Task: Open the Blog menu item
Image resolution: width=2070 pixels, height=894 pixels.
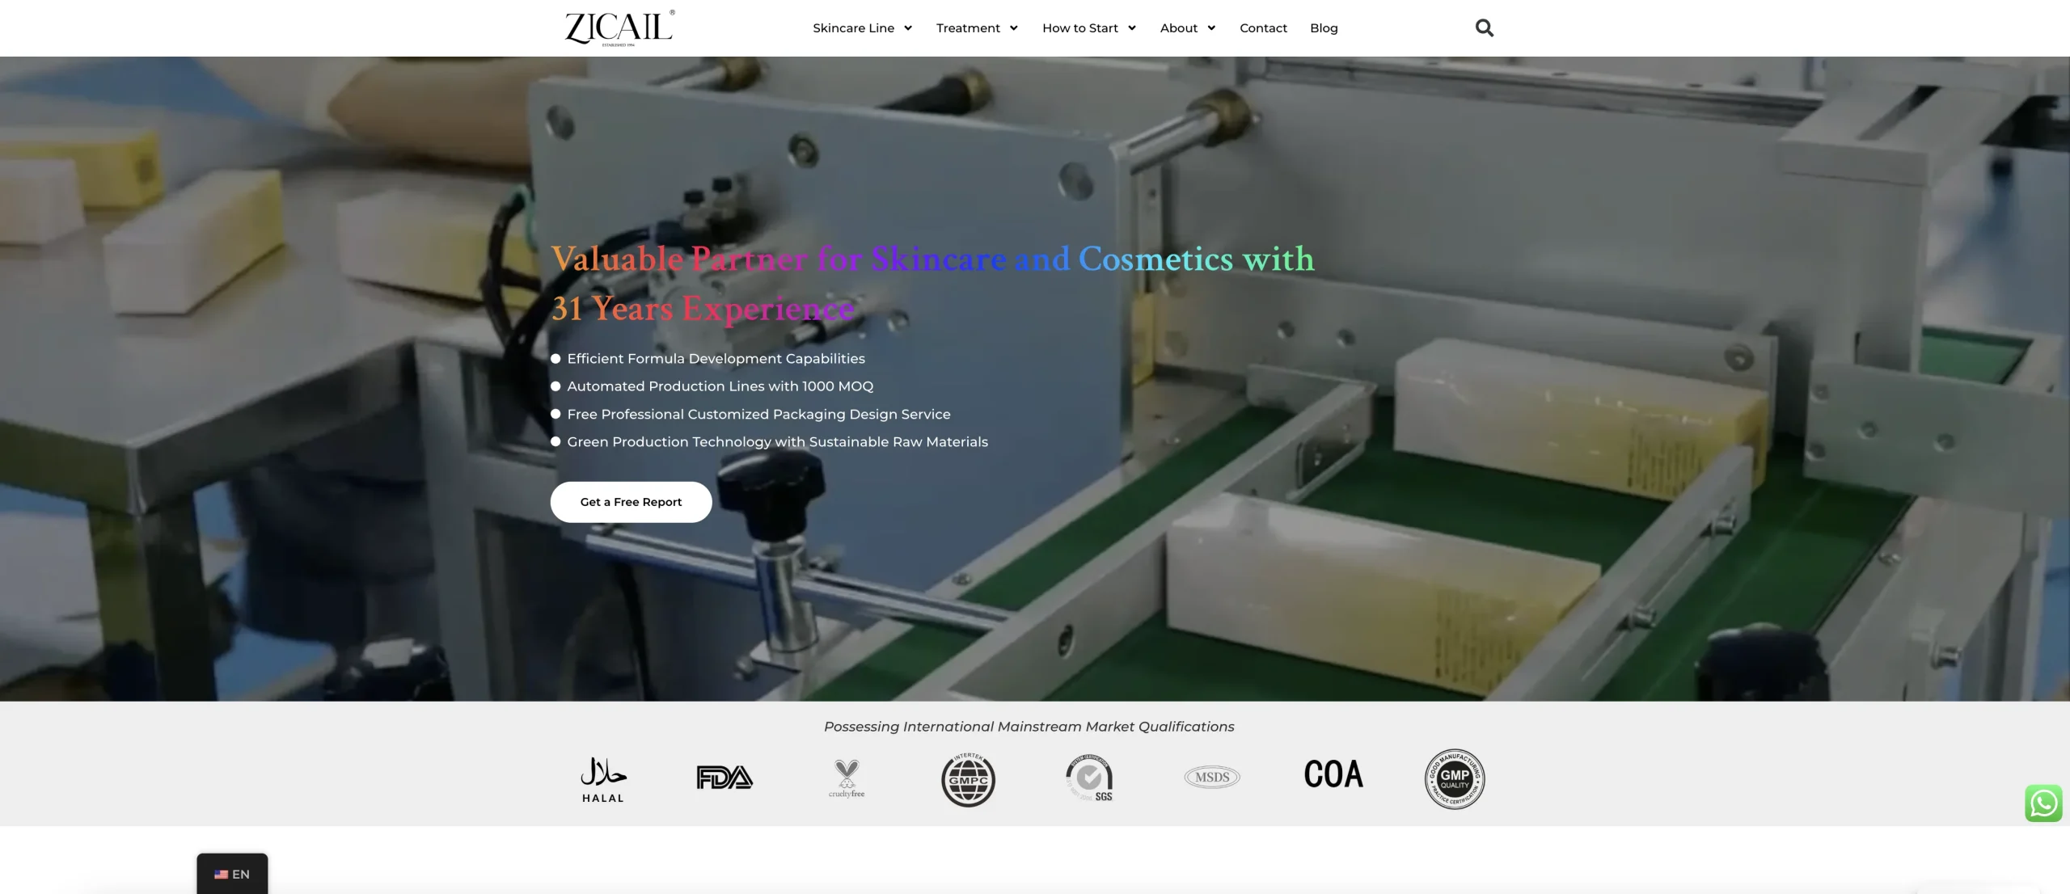Action: 1324,28
